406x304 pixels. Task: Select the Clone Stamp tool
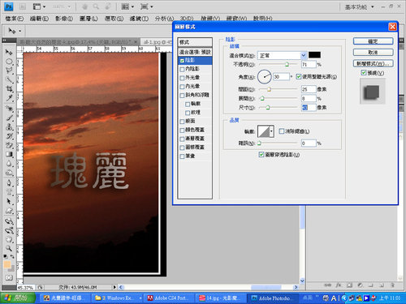(9, 127)
